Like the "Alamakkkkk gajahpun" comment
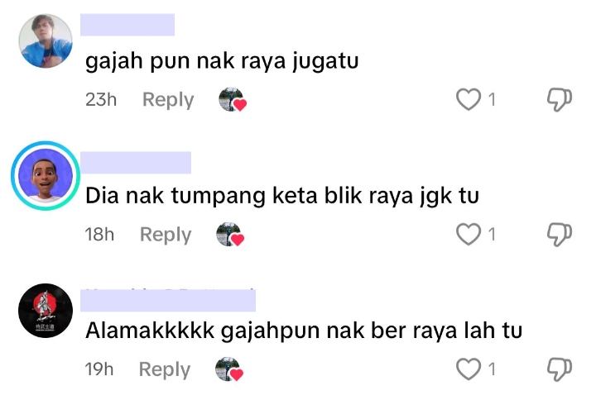This screenshot has width=596, height=395. [x=469, y=369]
